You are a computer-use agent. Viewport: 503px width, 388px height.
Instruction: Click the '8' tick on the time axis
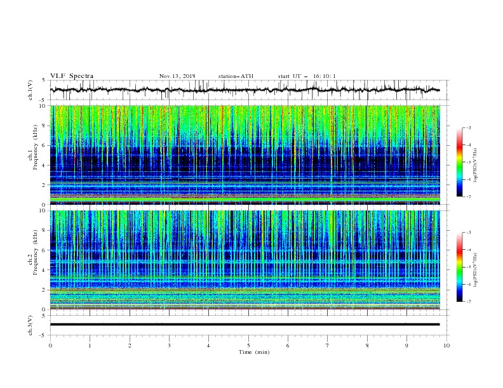coord(367,346)
